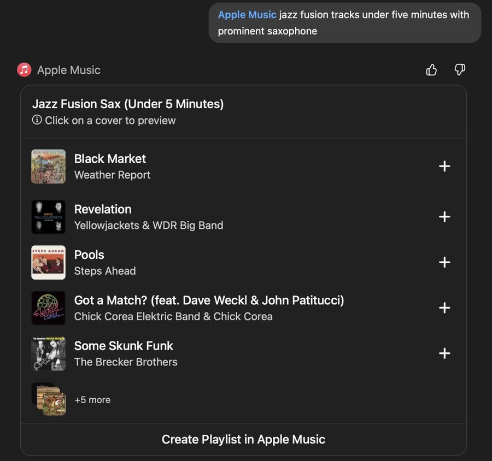Preview the Some Skunk Funk cover

tap(48, 353)
